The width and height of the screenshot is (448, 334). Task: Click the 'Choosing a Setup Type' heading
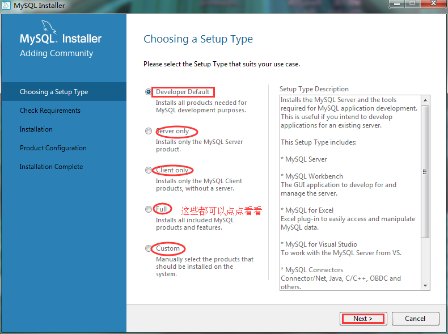tap(198, 39)
